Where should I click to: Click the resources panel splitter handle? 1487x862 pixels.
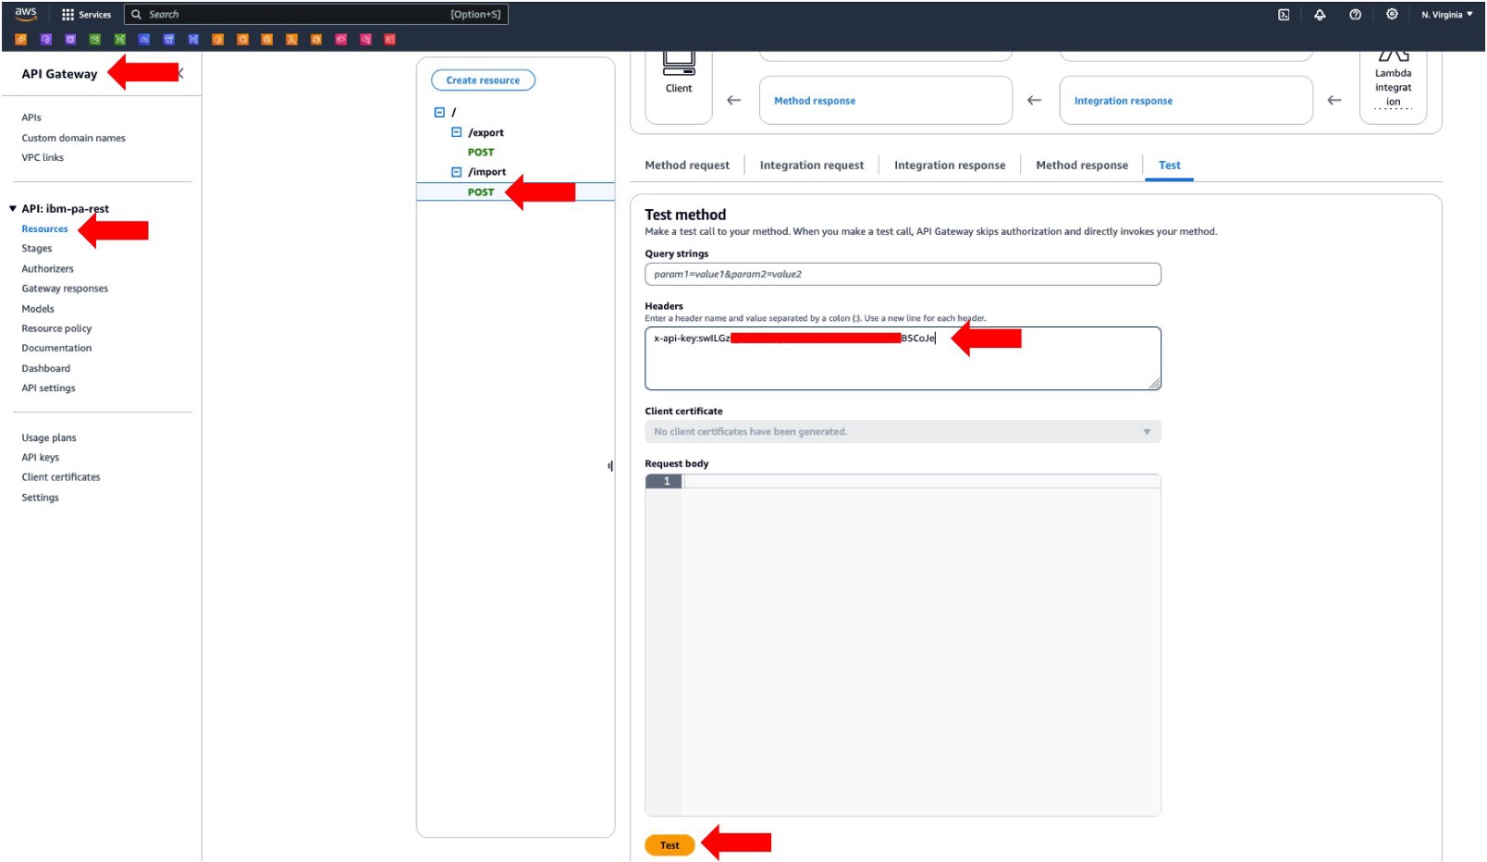609,466
